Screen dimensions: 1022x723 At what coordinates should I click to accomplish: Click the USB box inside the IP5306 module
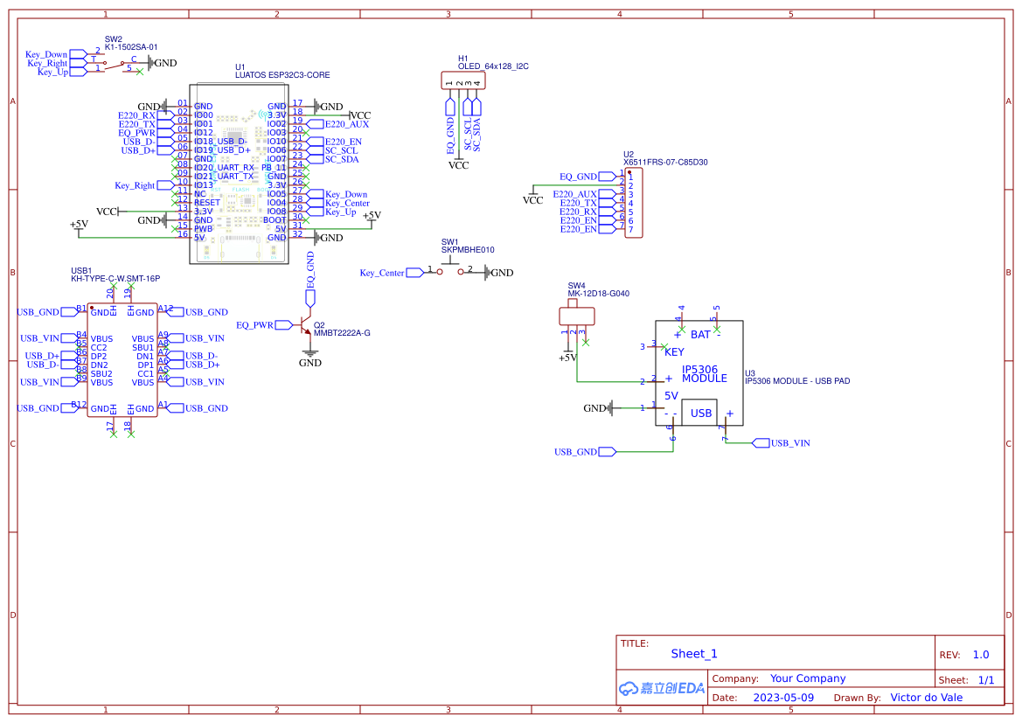pos(700,413)
